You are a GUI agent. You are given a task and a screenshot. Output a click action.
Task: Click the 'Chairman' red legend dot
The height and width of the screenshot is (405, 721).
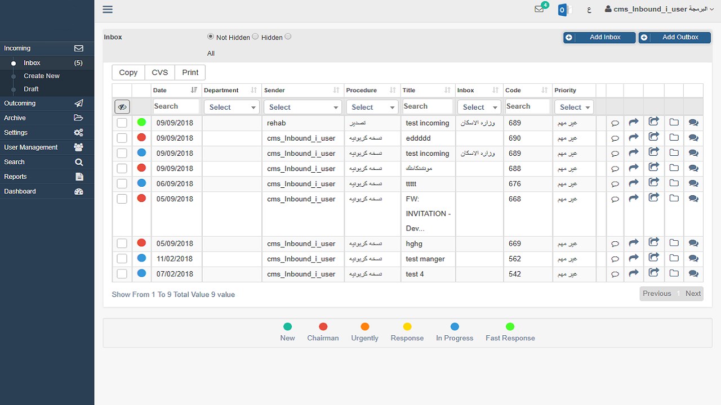coord(323,327)
